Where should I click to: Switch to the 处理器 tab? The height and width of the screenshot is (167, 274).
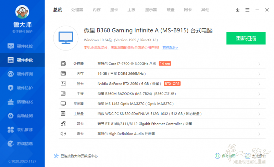pyautogui.click(x=77, y=10)
